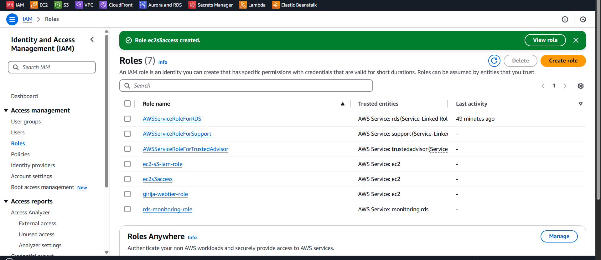Select all roles with header checkbox
Viewport: 601px width, 260px height.
[127, 103]
